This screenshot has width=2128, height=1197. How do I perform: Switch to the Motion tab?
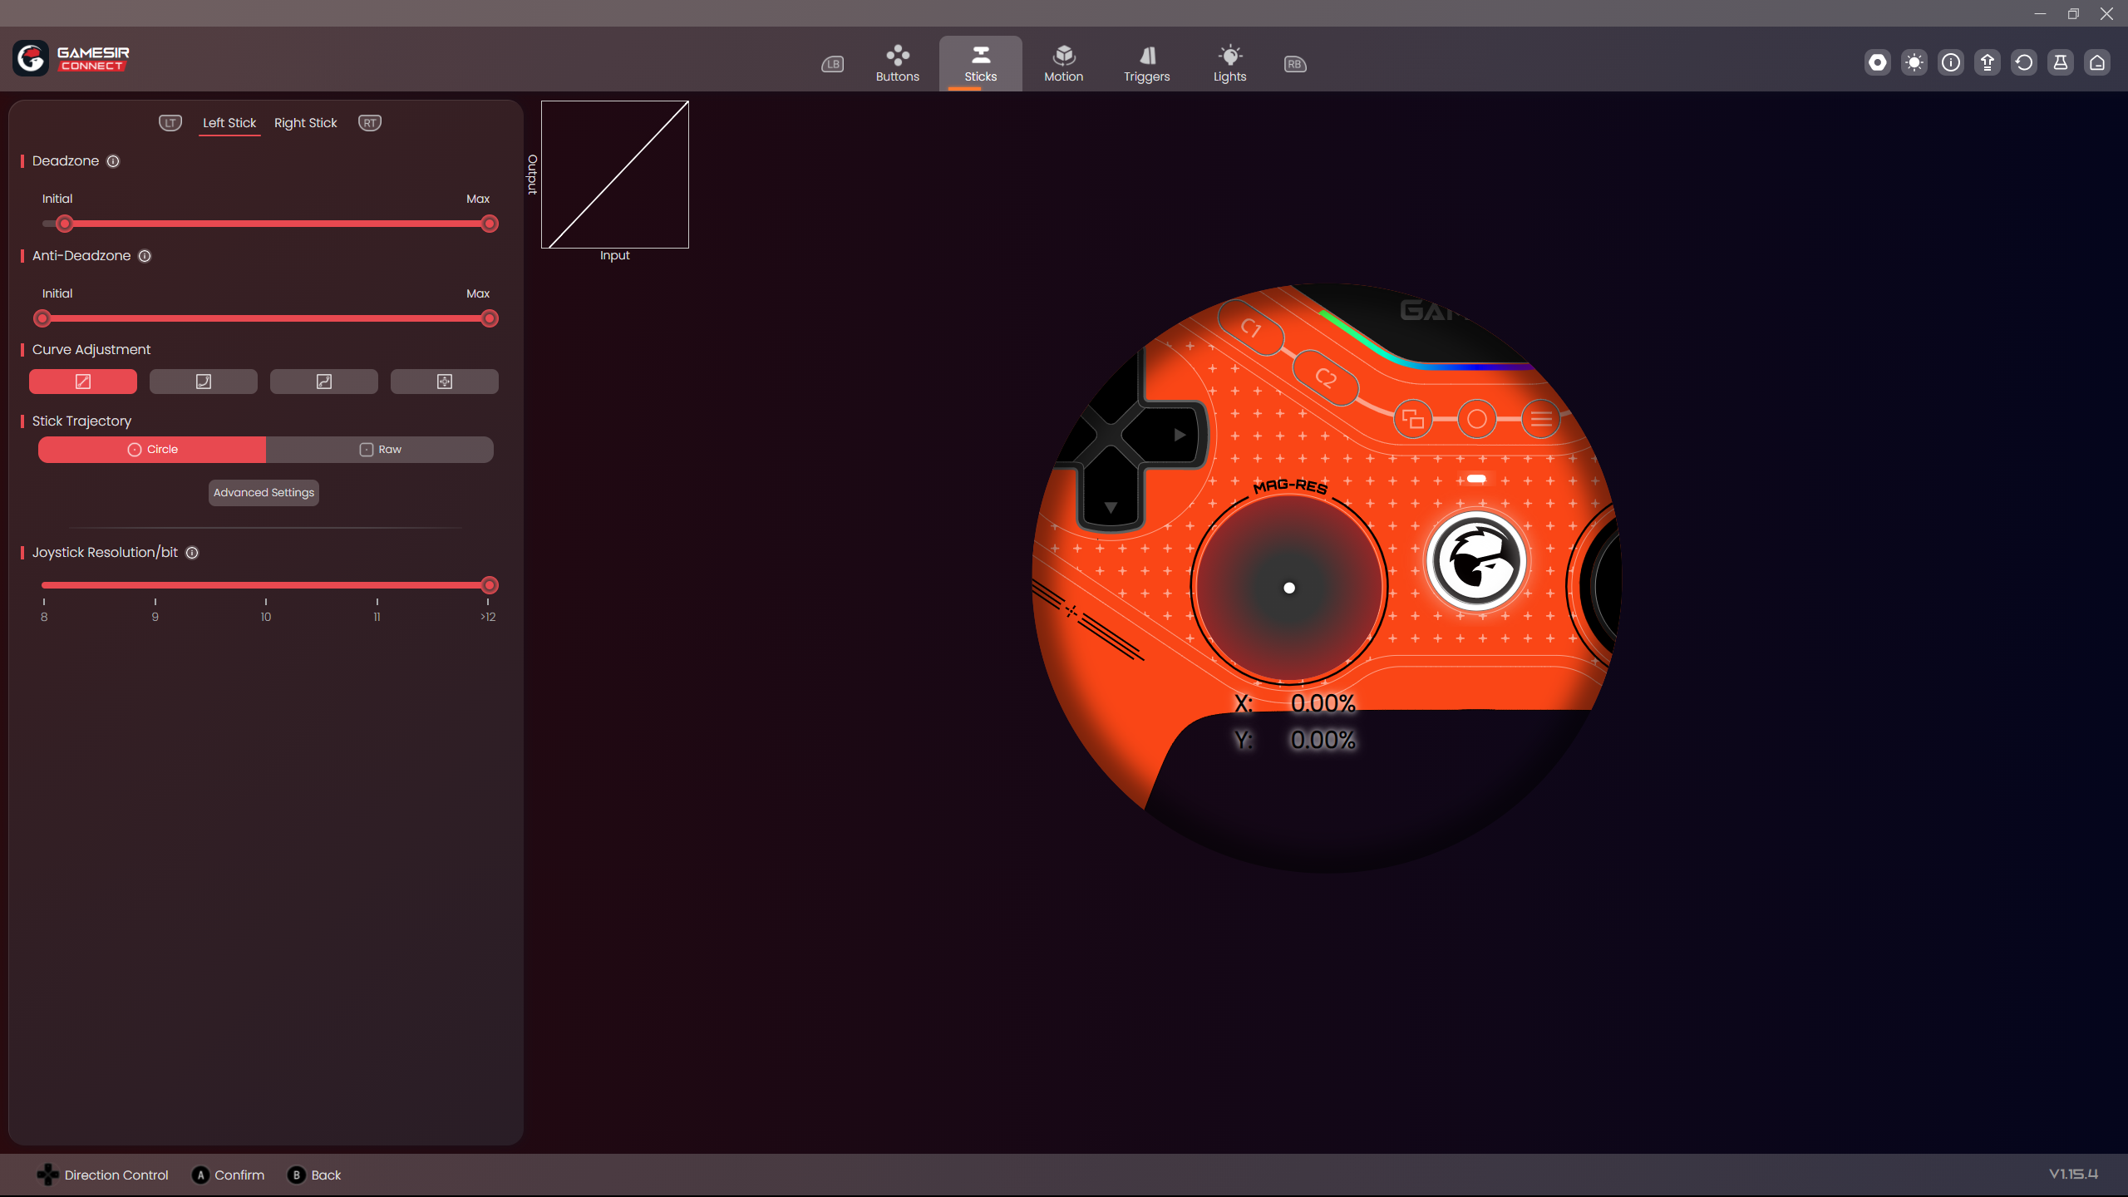[1064, 64]
